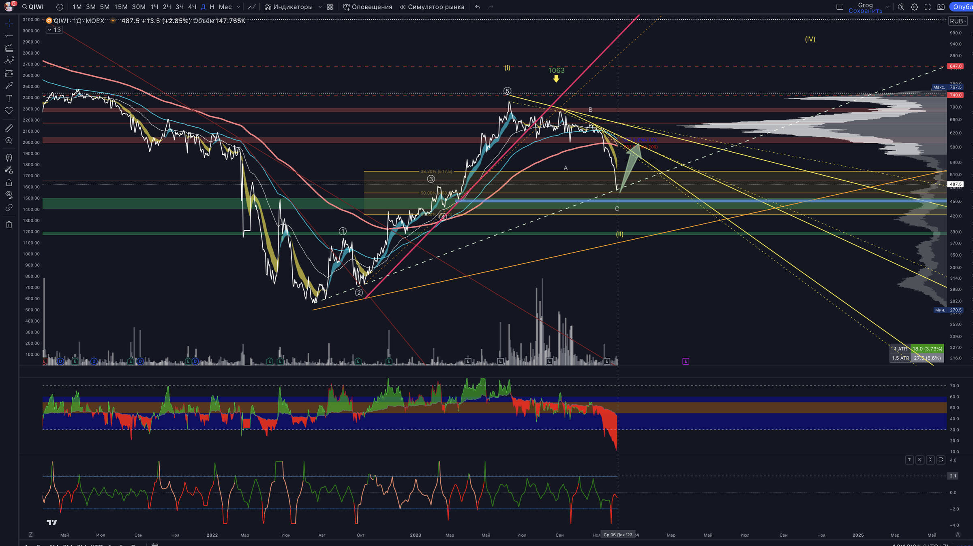Switch to the Н weekly timeframe

[212, 7]
